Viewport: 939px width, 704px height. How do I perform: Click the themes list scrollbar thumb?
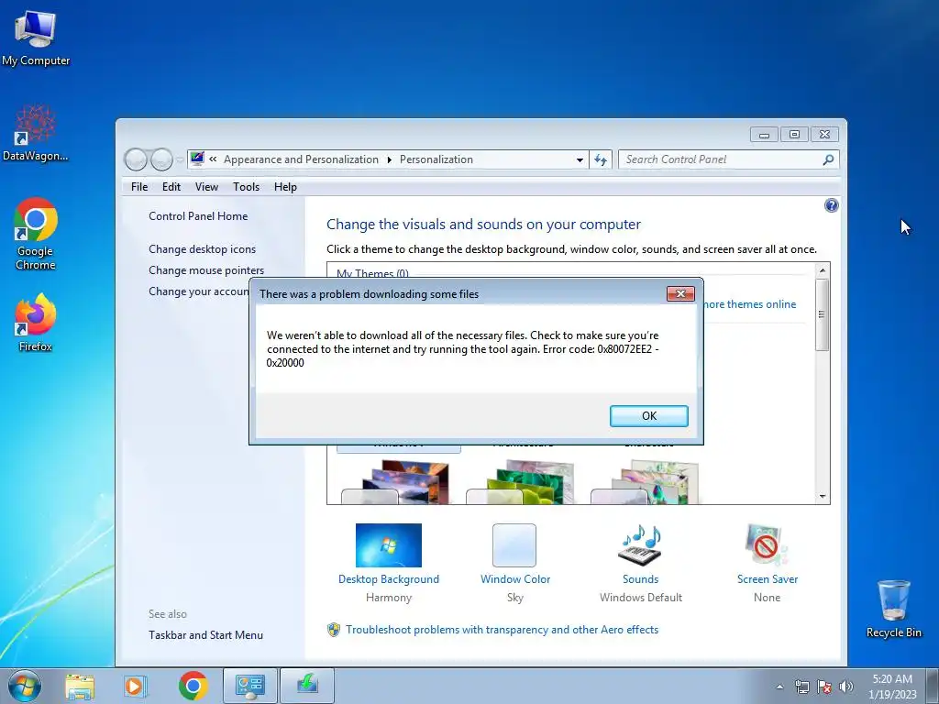[x=823, y=315]
